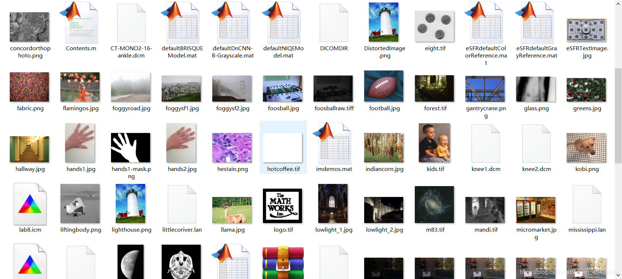Click the foggyroad.jpg thumbnail
Viewport: 622px width, 279px height.
pyautogui.click(x=131, y=87)
